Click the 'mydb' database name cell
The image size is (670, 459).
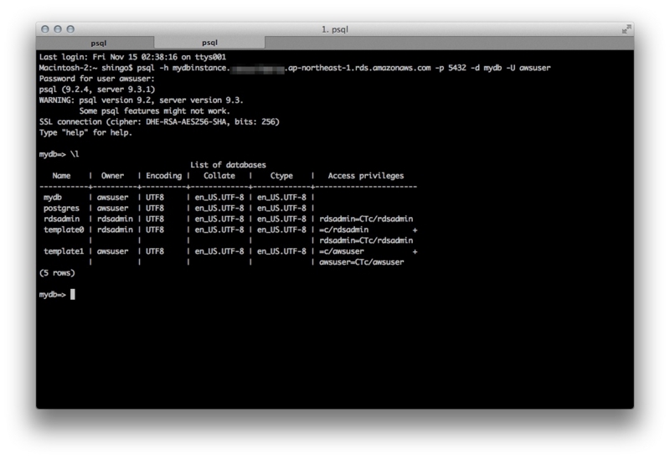coord(53,198)
